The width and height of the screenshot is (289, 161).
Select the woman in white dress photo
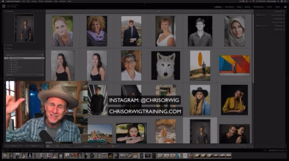click(165, 31)
